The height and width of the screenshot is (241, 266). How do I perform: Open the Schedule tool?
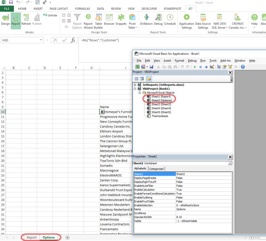point(170,20)
